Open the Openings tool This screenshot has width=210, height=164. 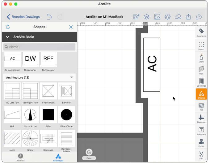[201, 82]
